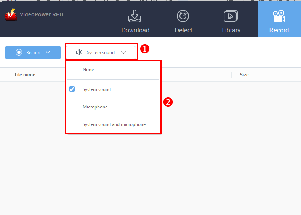This screenshot has width=301, height=215.
Task: Start recording with the blue Record button
Action: [x=33, y=53]
